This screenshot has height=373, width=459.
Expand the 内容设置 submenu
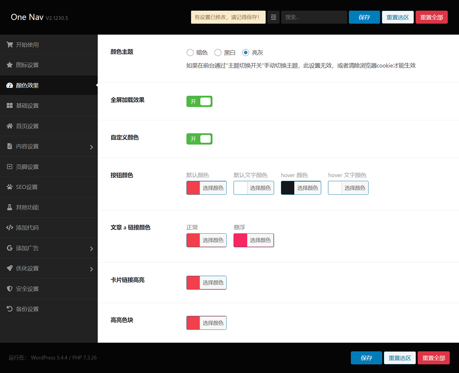[x=91, y=146]
